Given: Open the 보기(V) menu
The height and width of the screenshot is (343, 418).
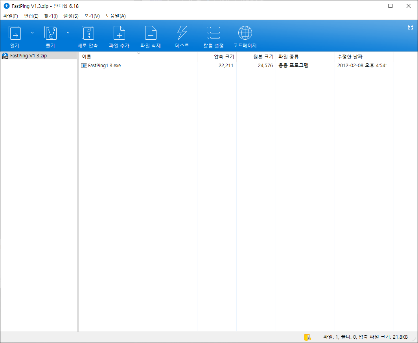Looking at the screenshot, I should (92, 16).
